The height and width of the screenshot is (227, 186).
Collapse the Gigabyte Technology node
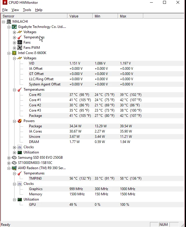click(x=9, y=27)
